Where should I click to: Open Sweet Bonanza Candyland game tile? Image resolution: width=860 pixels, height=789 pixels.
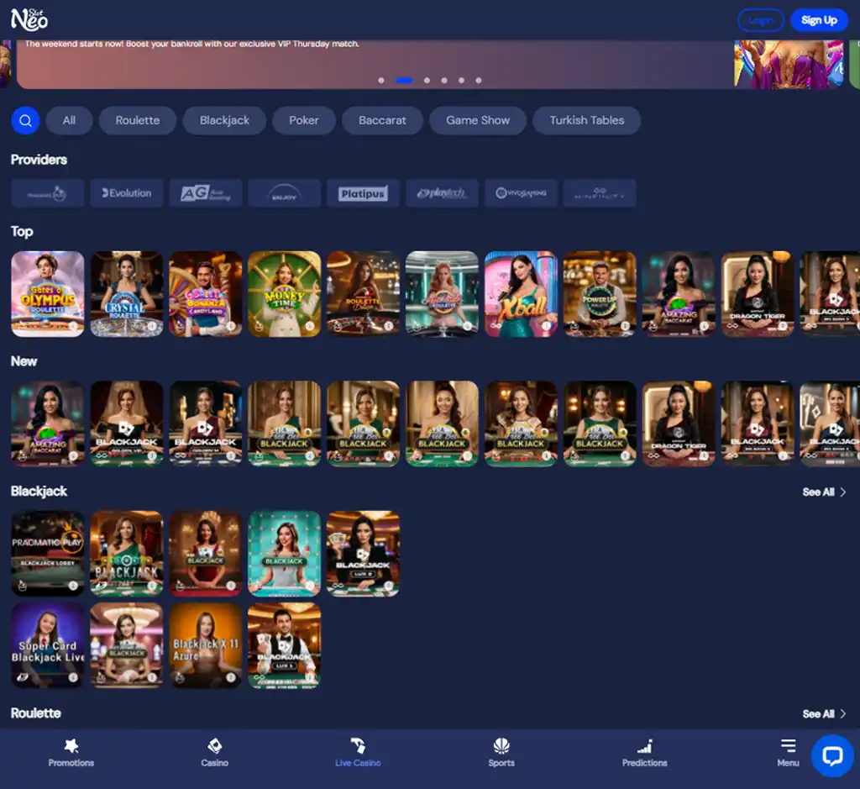click(206, 294)
